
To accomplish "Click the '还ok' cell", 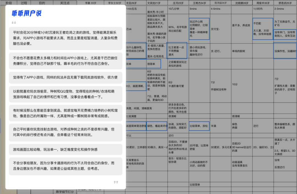I will point(136,29).
